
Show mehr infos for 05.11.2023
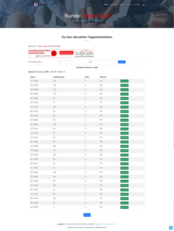coord(124,98)
